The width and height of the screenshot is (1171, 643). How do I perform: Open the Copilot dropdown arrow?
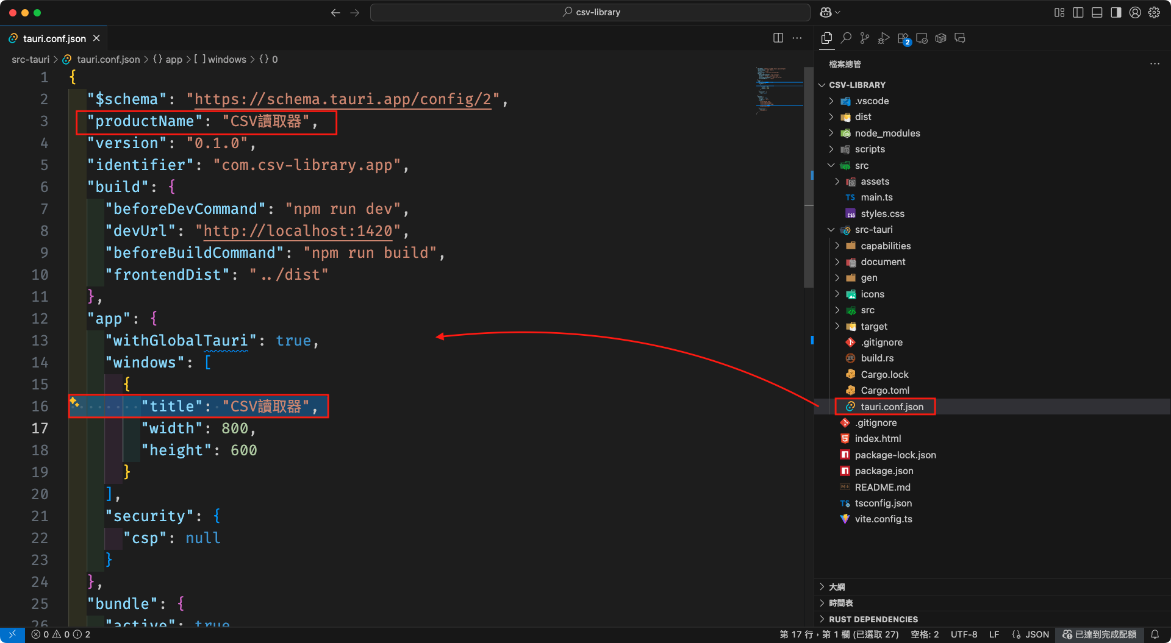838,12
